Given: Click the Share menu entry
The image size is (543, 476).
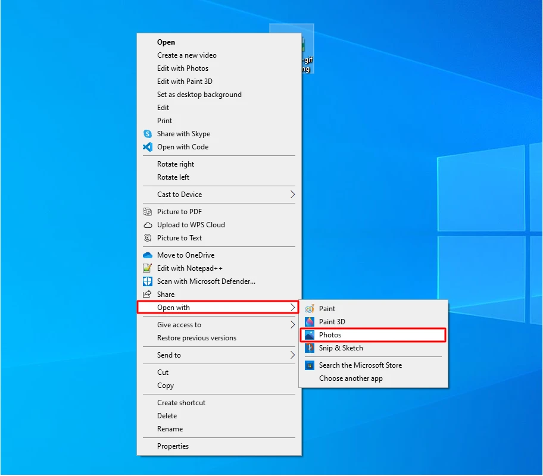Looking at the screenshot, I should (x=219, y=295).
